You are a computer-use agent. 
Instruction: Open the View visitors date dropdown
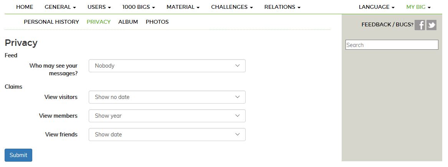[x=167, y=97]
